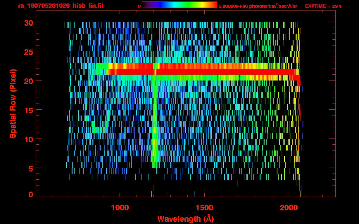Click the EXPTIME = 29 s label
This screenshot has width=359, height=224.
323,6
